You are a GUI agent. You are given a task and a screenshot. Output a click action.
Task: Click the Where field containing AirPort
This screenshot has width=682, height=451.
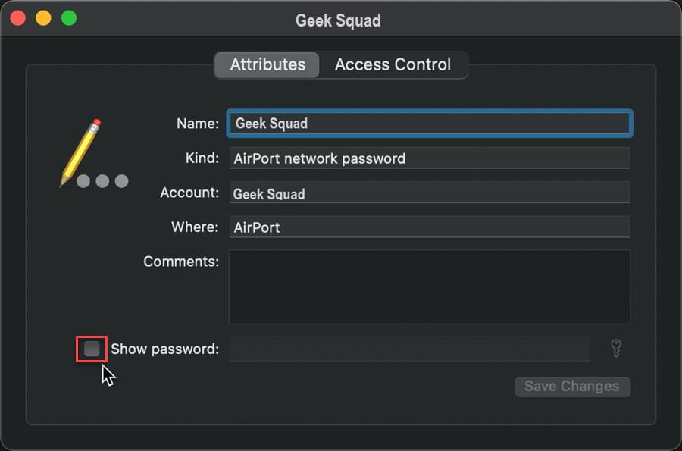(430, 227)
